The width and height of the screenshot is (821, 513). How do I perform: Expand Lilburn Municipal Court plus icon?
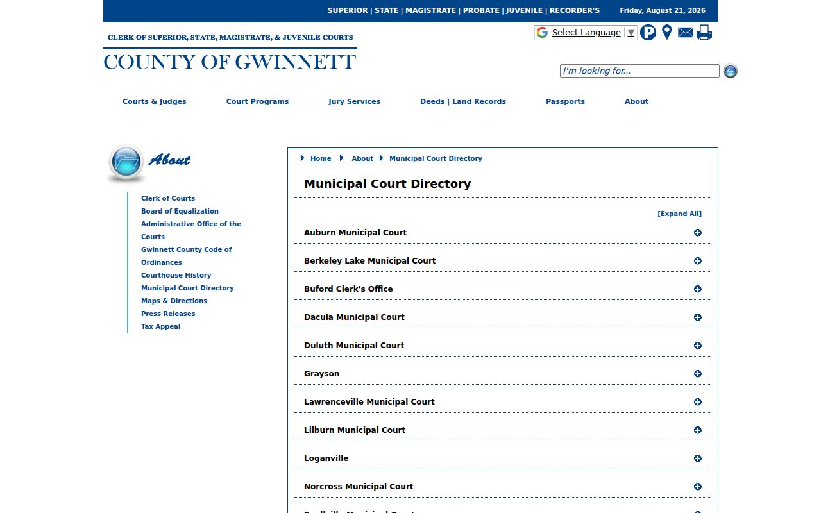(x=698, y=430)
